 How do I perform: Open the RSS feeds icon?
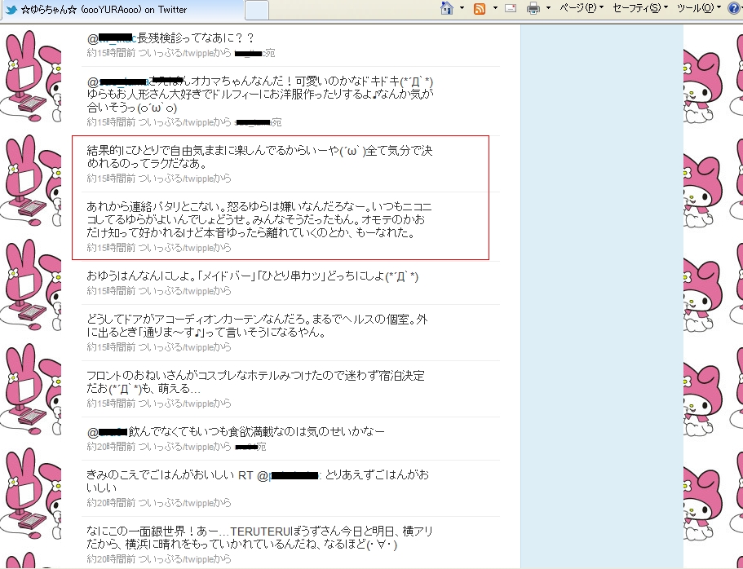point(480,8)
